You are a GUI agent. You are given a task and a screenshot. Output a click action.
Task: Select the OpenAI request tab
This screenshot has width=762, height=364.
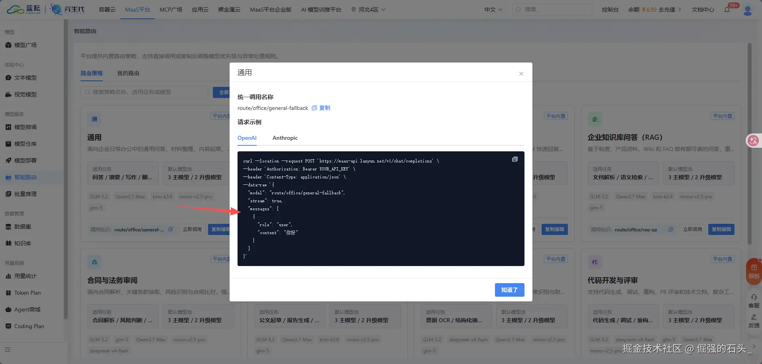pos(247,138)
